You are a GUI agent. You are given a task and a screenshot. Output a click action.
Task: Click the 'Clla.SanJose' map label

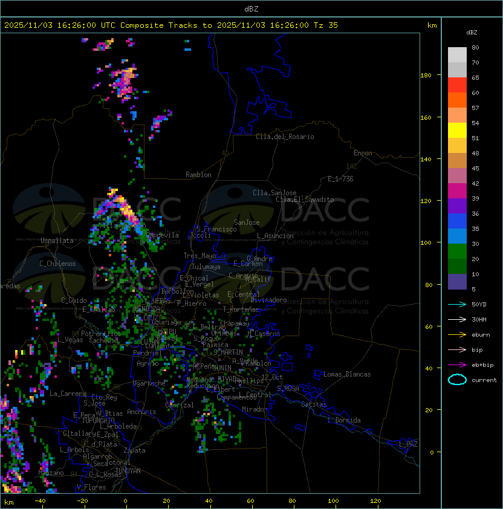coord(274,193)
